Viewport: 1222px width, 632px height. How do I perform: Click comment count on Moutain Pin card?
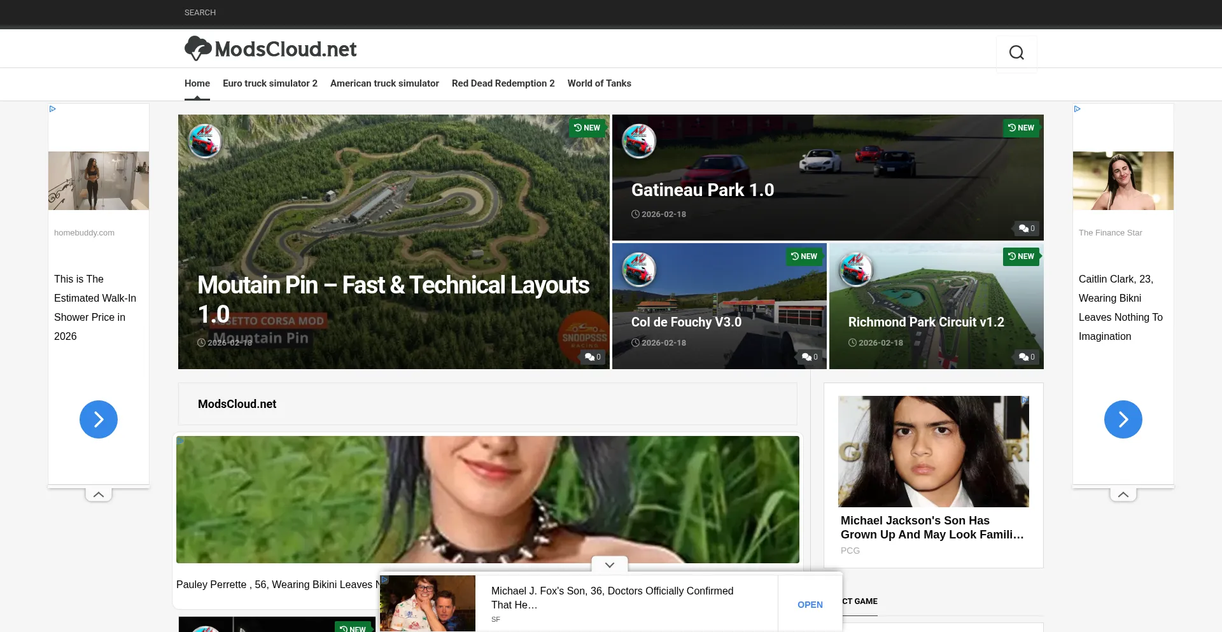[x=593, y=357]
